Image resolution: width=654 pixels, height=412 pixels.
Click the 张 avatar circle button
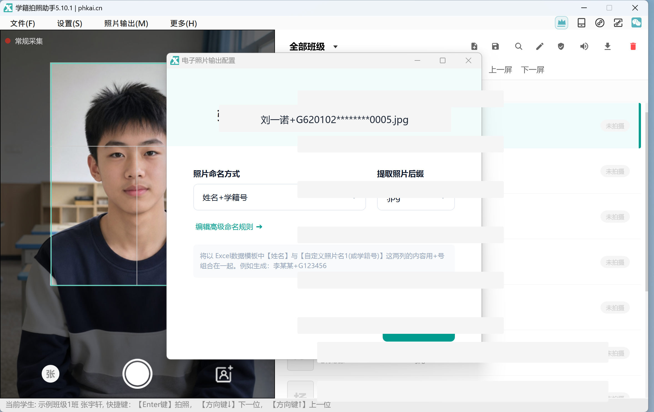click(50, 374)
